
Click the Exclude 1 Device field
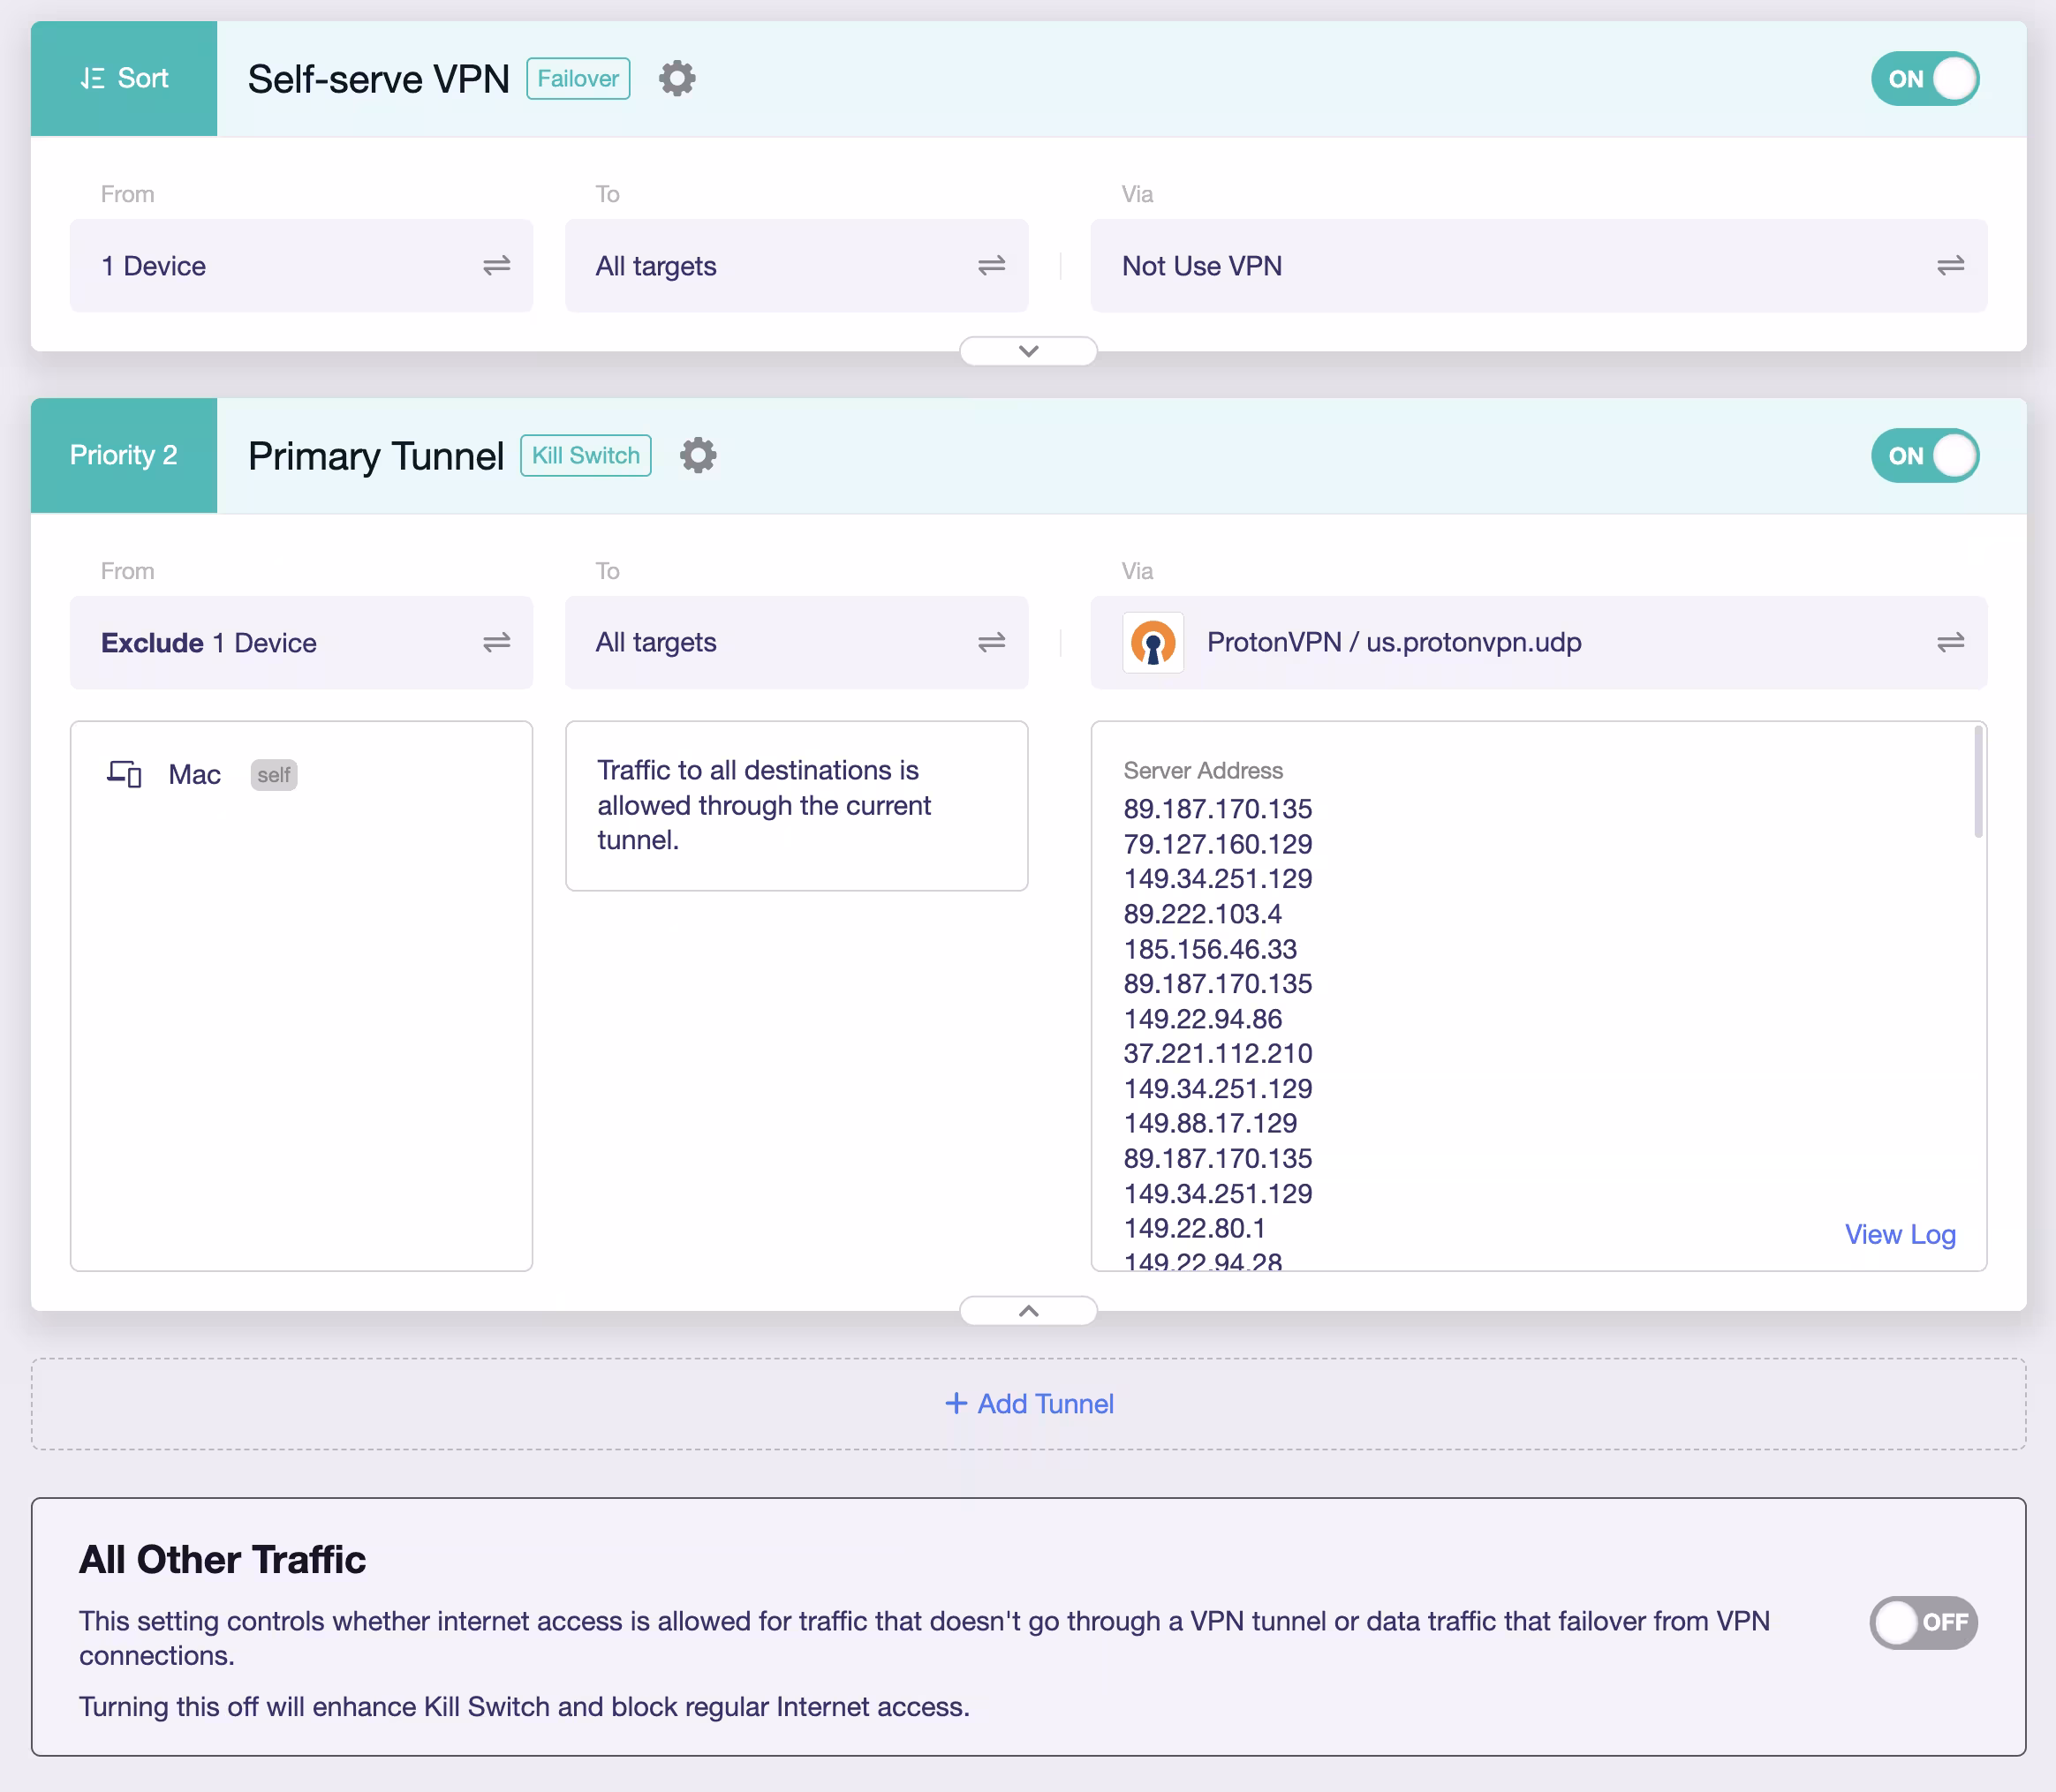point(207,643)
